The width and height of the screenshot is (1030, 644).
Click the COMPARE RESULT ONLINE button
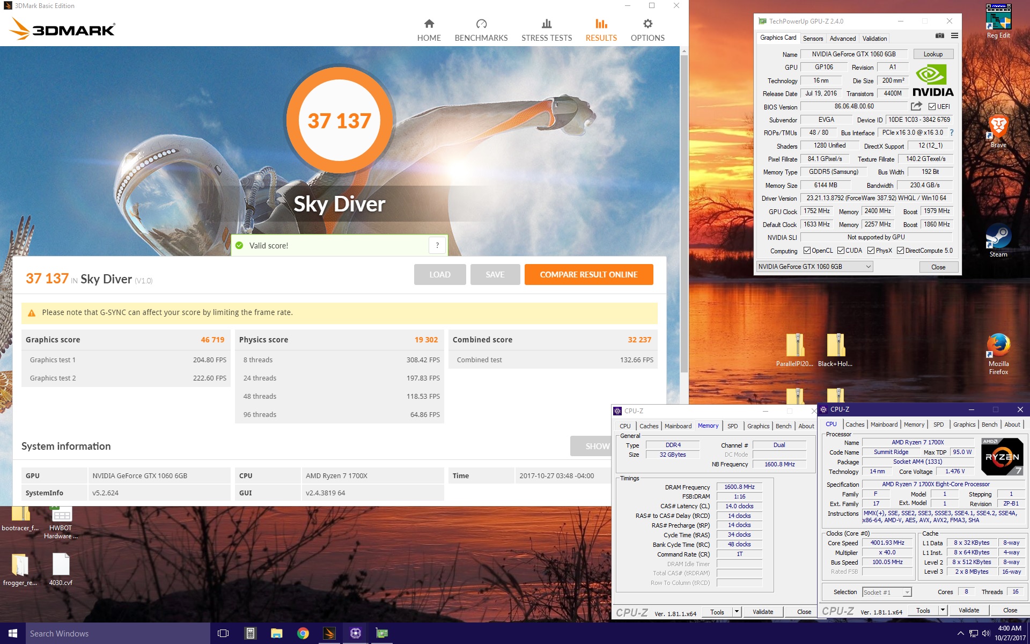(588, 274)
